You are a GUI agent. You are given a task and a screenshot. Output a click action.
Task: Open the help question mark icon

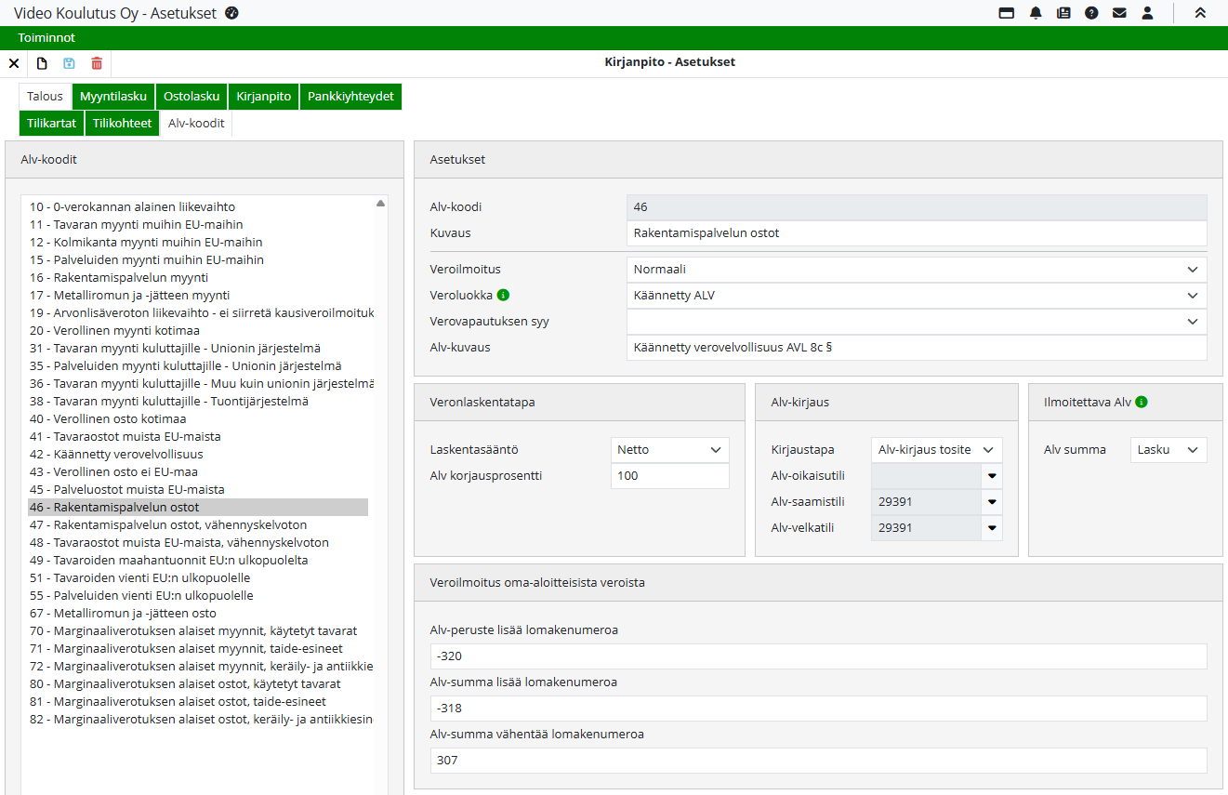[x=1091, y=13]
